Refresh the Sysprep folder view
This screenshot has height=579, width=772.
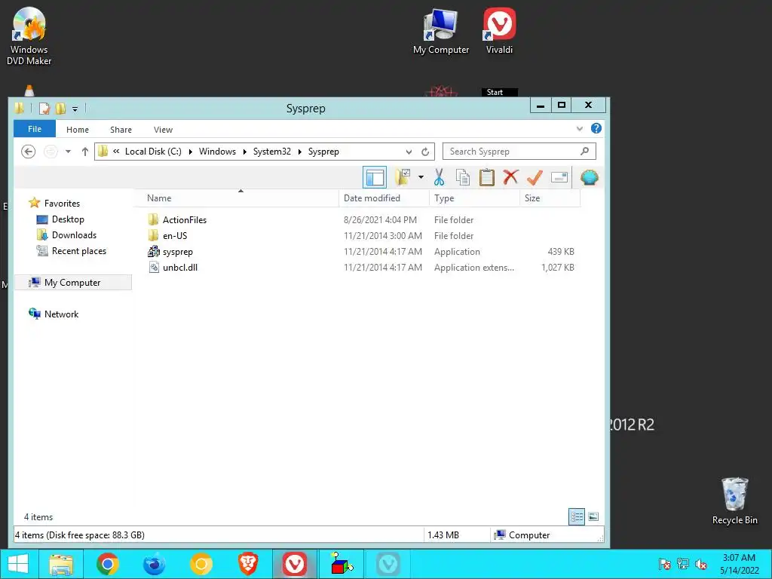(x=425, y=152)
